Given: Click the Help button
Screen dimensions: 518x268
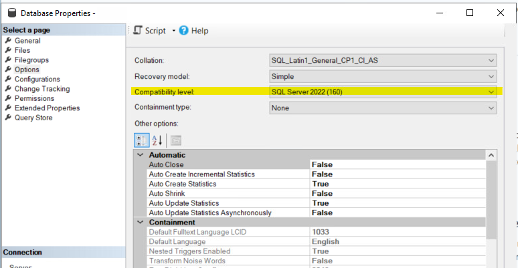Looking at the screenshot, I should (x=193, y=31).
